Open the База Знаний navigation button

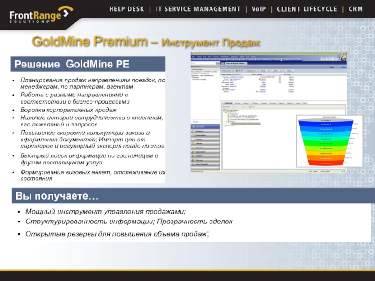tap(205, 164)
